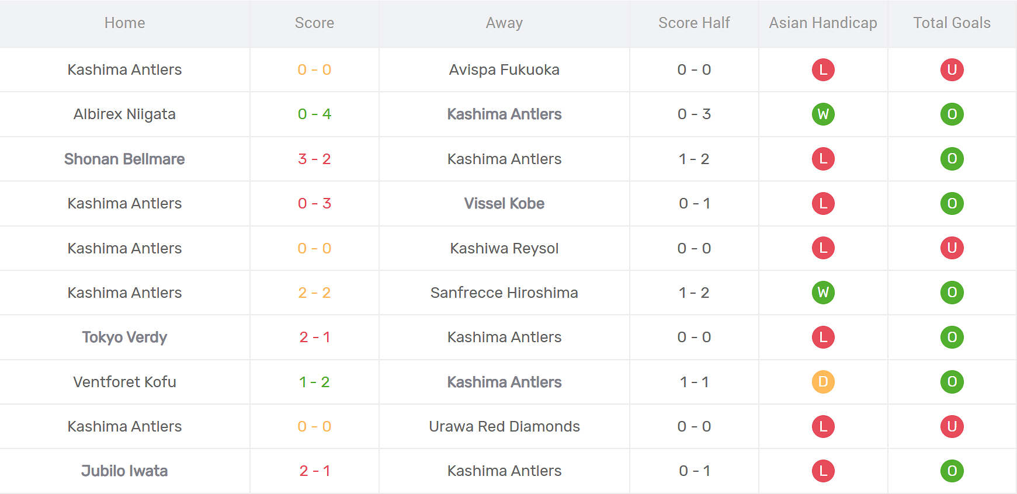Click the orange D badge in Ventforet Kofu row
The image size is (1017, 494).
[x=822, y=382]
